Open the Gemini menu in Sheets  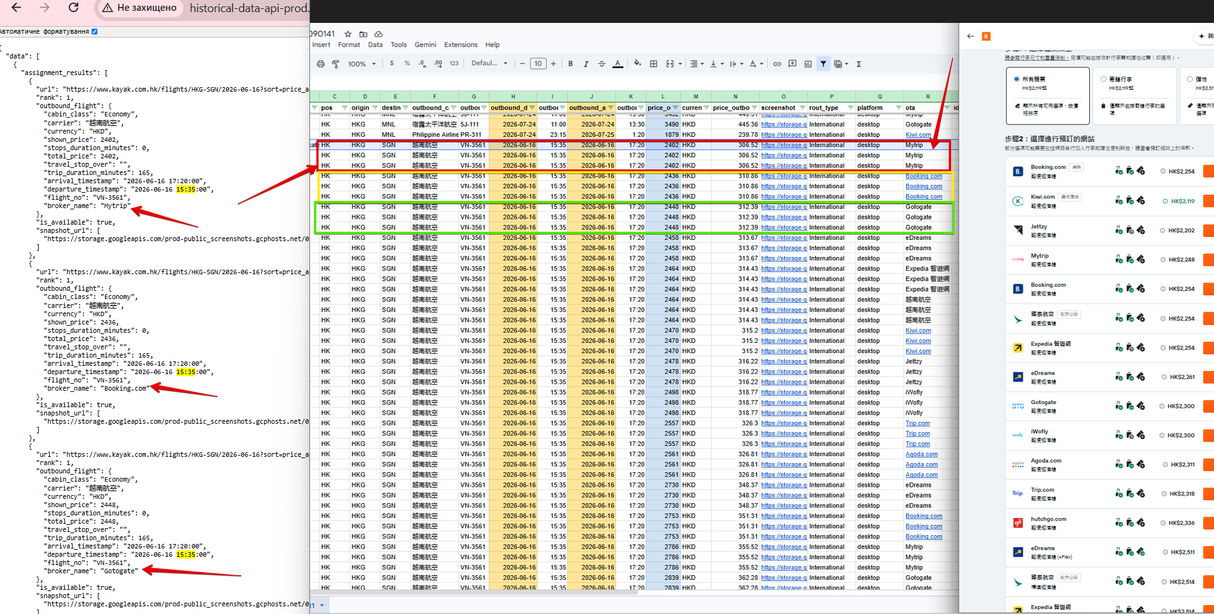click(425, 45)
